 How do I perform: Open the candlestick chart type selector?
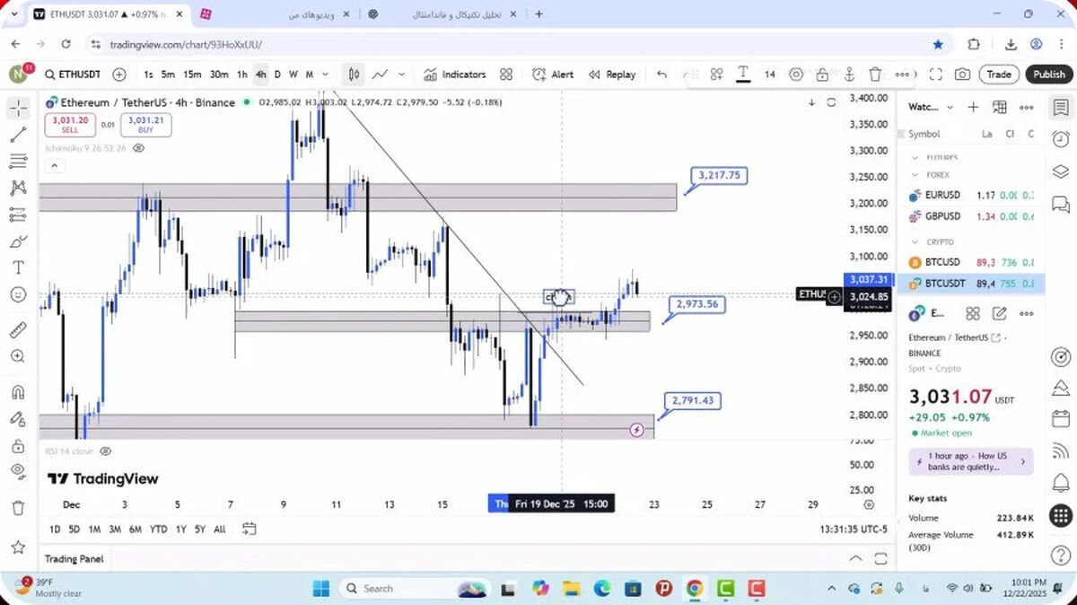click(x=355, y=75)
